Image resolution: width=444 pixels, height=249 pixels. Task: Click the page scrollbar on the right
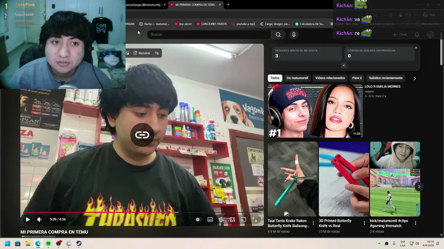pos(441,48)
